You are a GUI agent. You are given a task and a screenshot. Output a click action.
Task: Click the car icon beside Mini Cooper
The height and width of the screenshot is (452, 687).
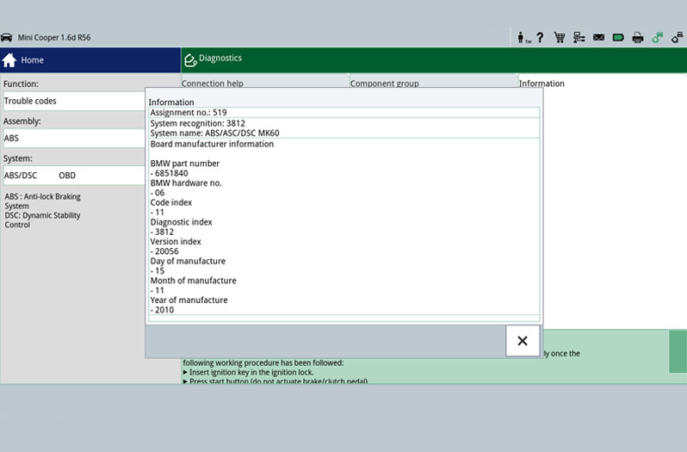(7, 38)
